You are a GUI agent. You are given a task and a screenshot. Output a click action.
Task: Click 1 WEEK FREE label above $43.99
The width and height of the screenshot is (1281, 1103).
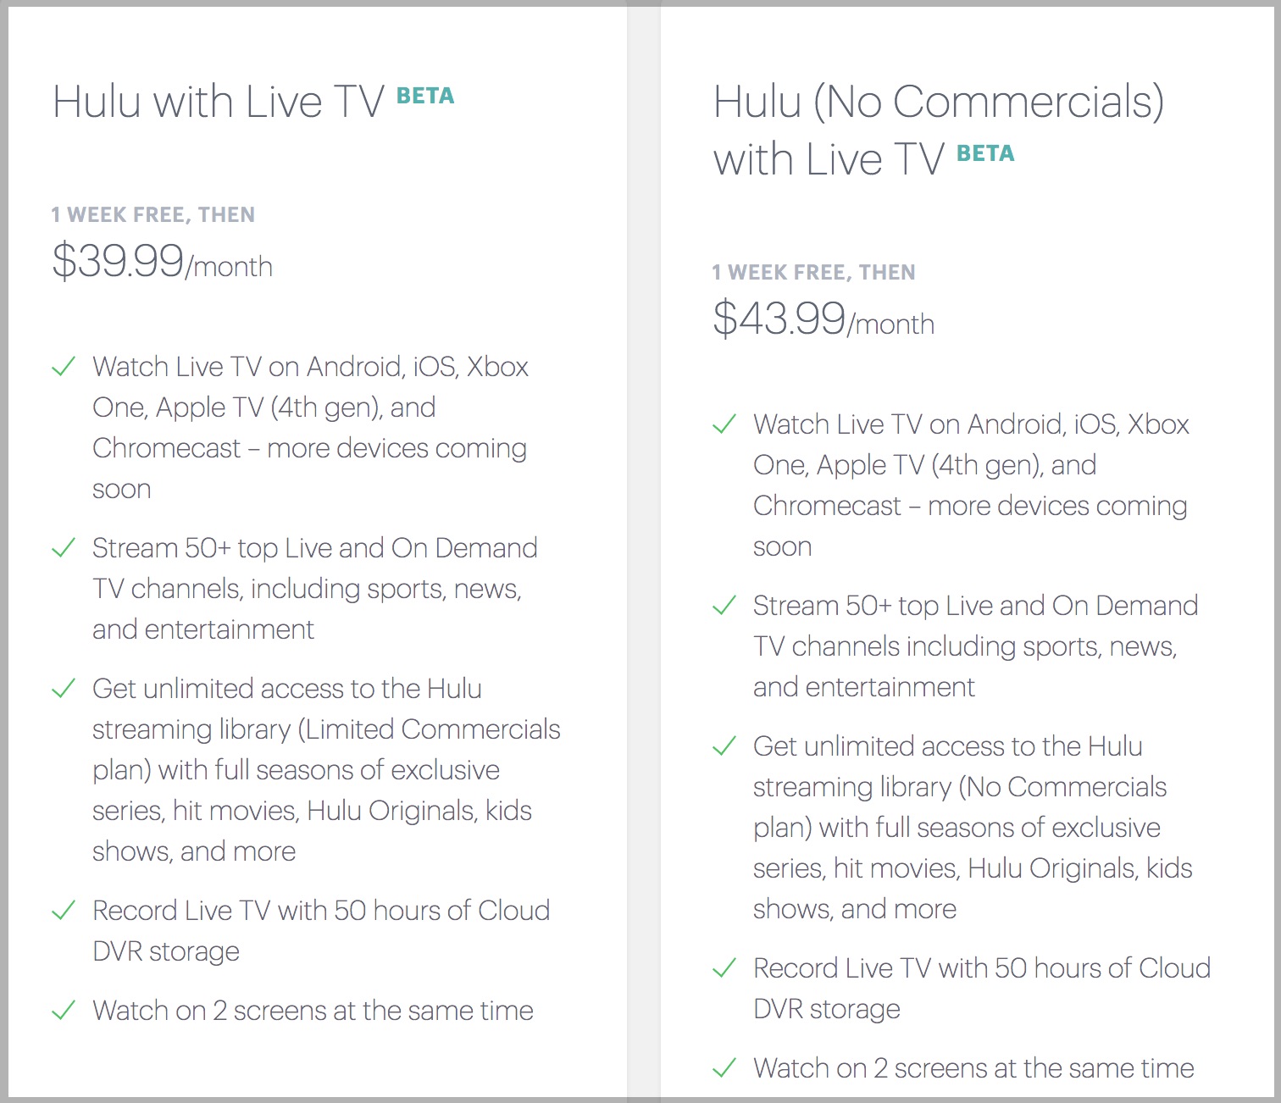[x=813, y=273]
